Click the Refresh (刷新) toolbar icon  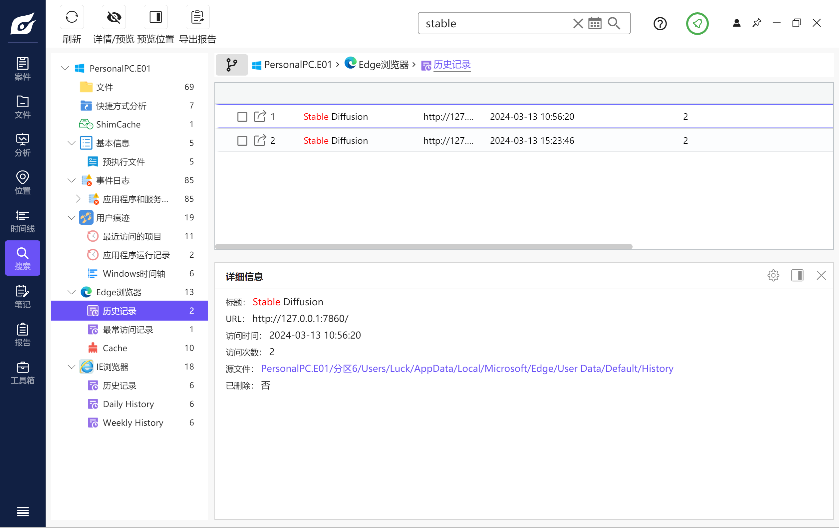point(72,17)
